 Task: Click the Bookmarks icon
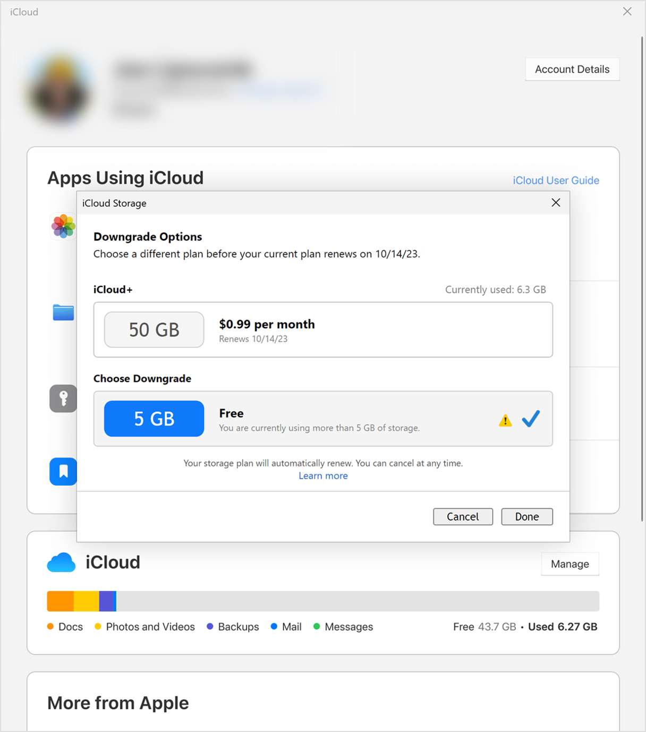click(x=63, y=471)
